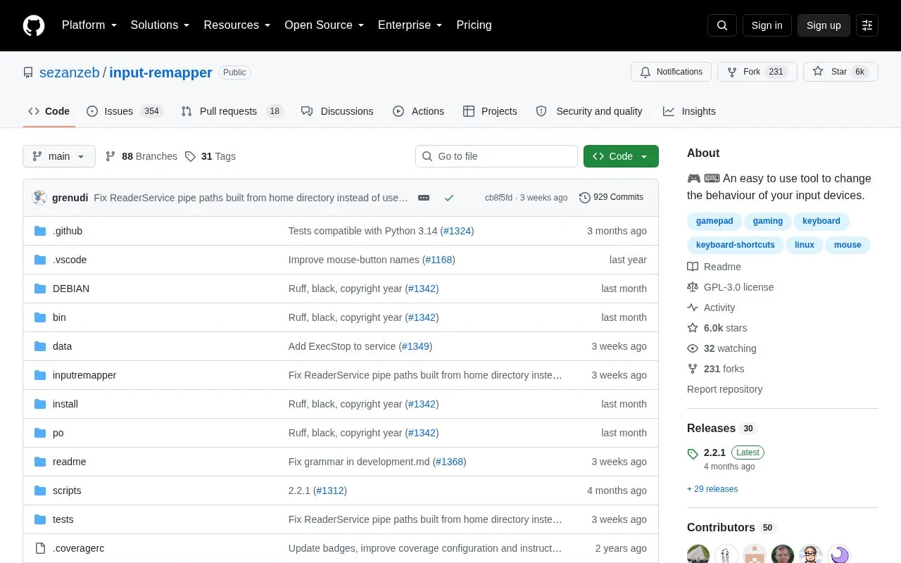This screenshot has width=901, height=563.
Task: Open the search magnifier button
Action: pyautogui.click(x=722, y=25)
